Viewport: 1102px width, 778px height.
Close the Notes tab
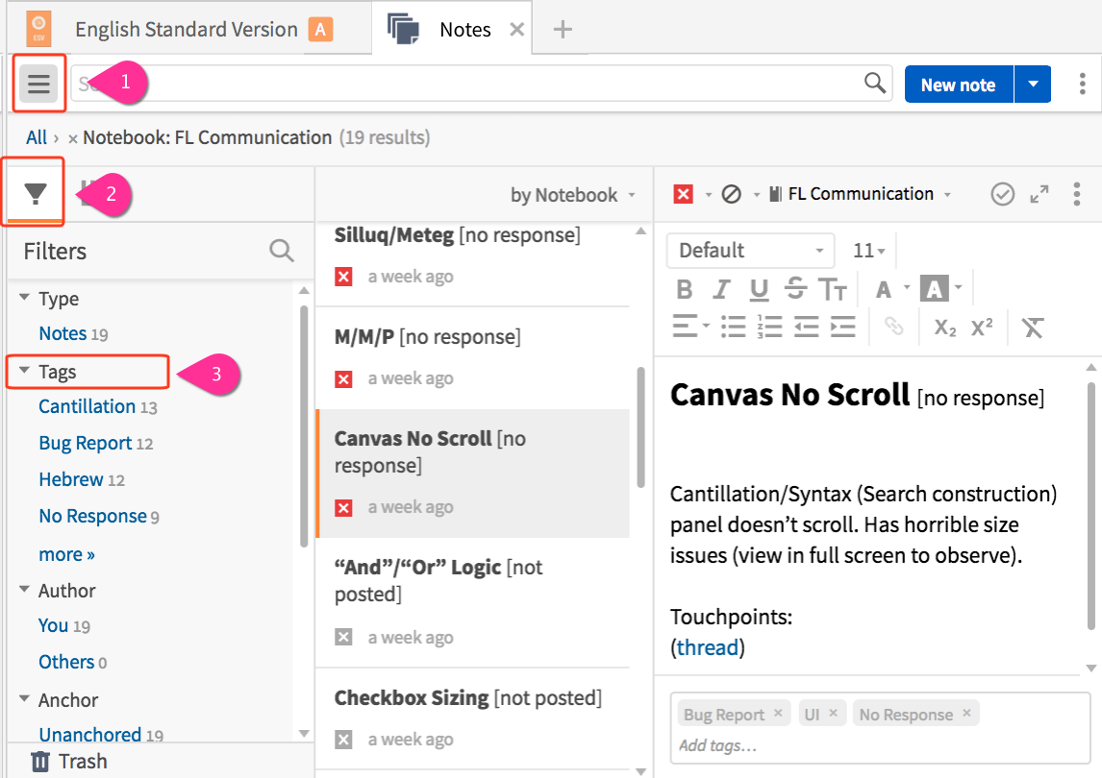[x=516, y=30]
